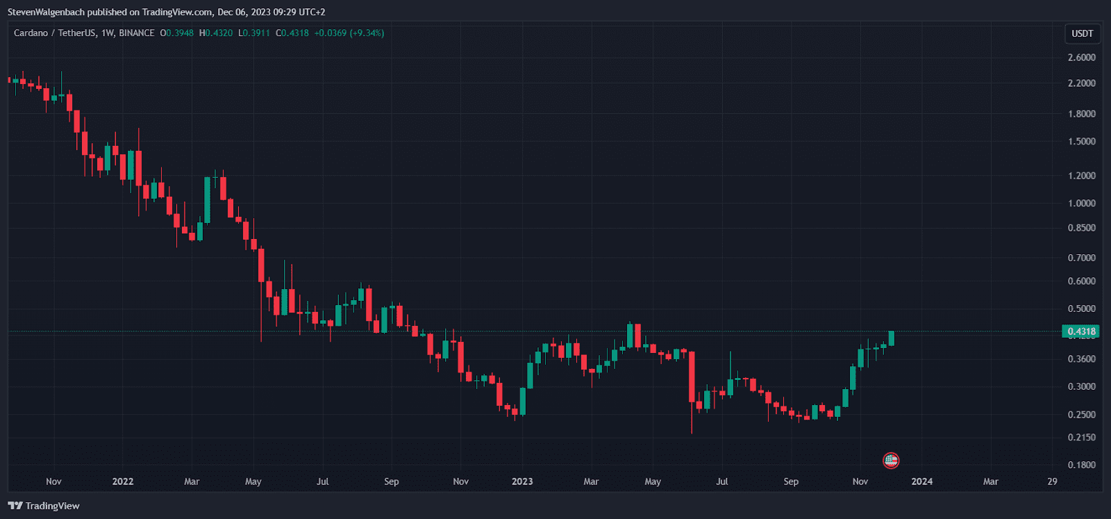Viewport: 1111px width, 519px height.
Task: Click the 0.3600 price axis label
Action: (x=1082, y=359)
